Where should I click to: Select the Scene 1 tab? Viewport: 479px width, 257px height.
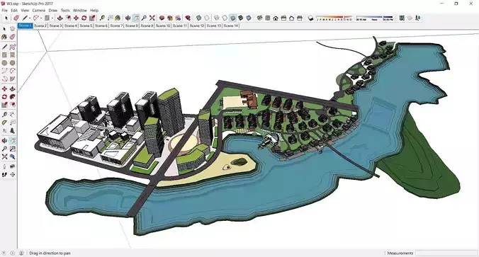coord(25,26)
